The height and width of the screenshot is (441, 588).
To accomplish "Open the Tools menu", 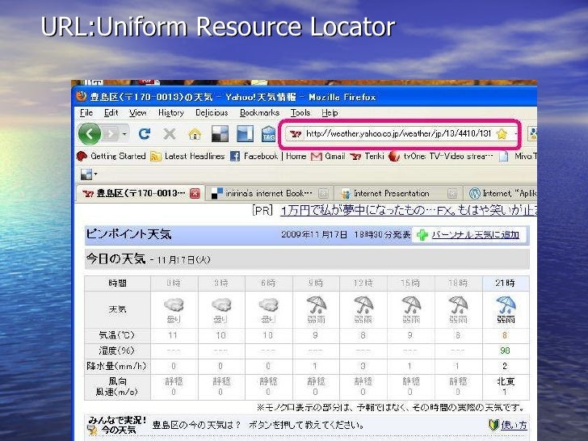I will [x=300, y=113].
